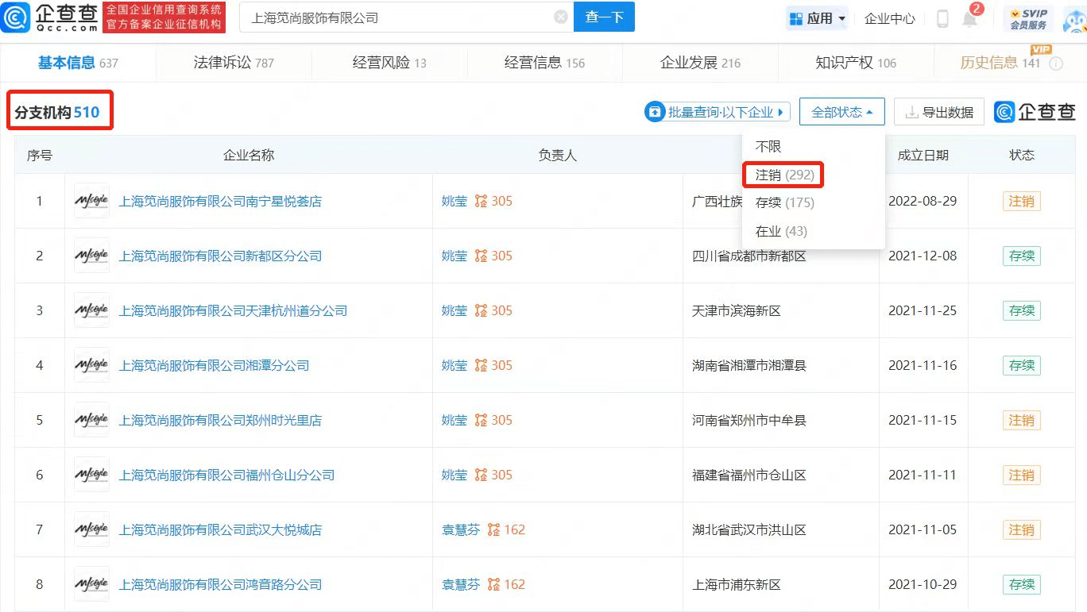The width and height of the screenshot is (1087, 612).
Task: Click the 成立日期 column header
Action: (x=923, y=156)
